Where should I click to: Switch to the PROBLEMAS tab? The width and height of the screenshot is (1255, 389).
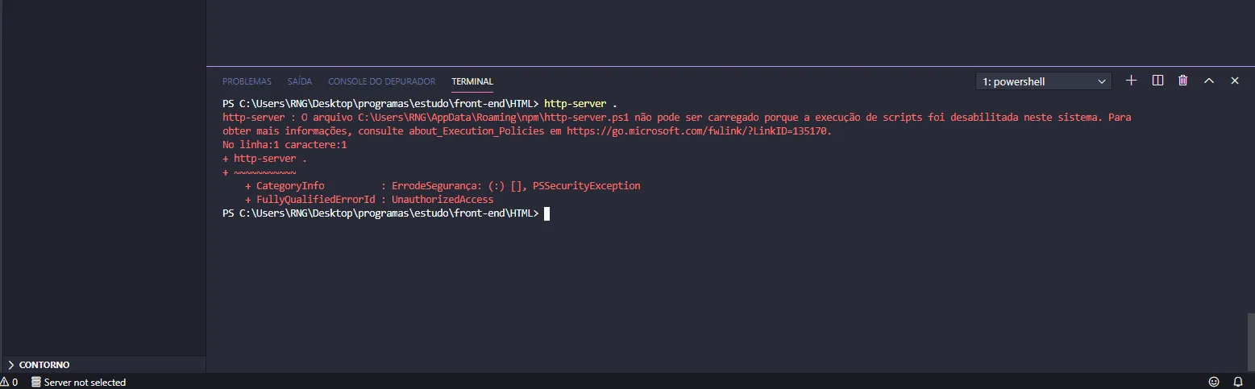click(247, 81)
